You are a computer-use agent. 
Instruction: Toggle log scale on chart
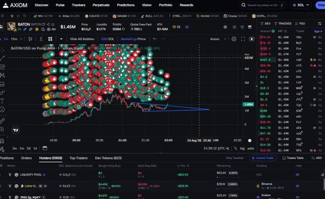coord(242,148)
